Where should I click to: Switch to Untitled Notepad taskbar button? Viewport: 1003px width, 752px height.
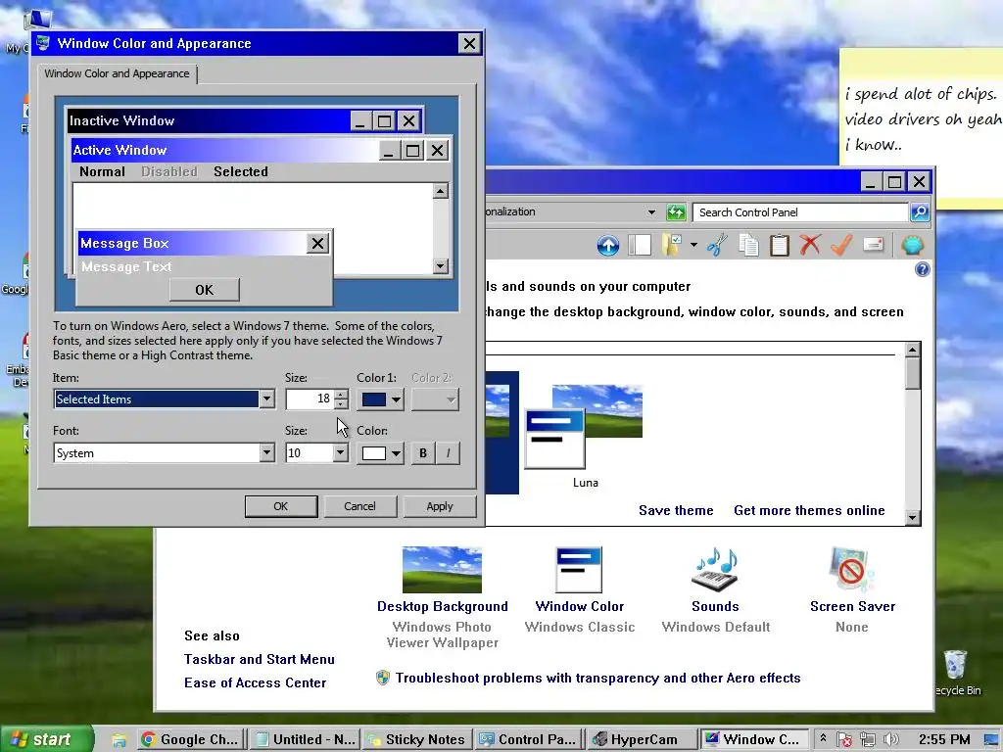pos(305,740)
